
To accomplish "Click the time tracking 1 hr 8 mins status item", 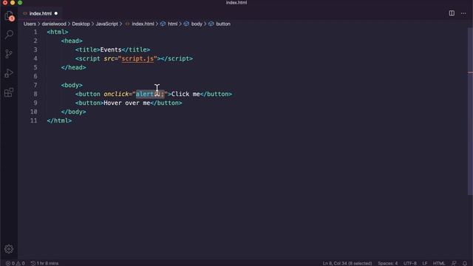I will (x=44, y=263).
